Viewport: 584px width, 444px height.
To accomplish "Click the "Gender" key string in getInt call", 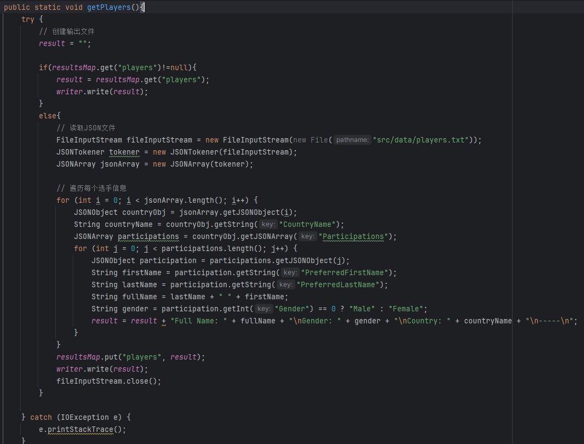I will [x=292, y=309].
